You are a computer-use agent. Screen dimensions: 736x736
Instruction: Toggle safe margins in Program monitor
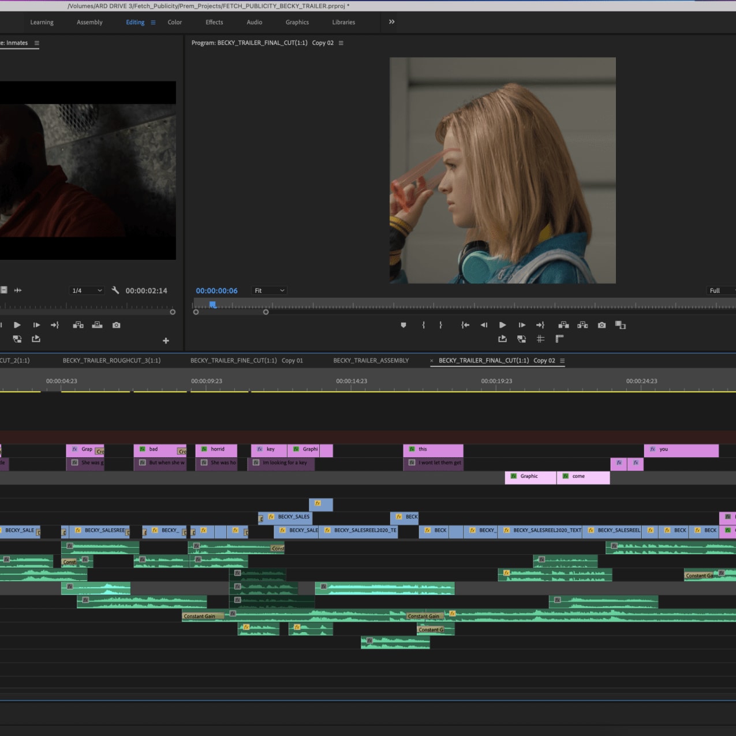[x=540, y=339]
